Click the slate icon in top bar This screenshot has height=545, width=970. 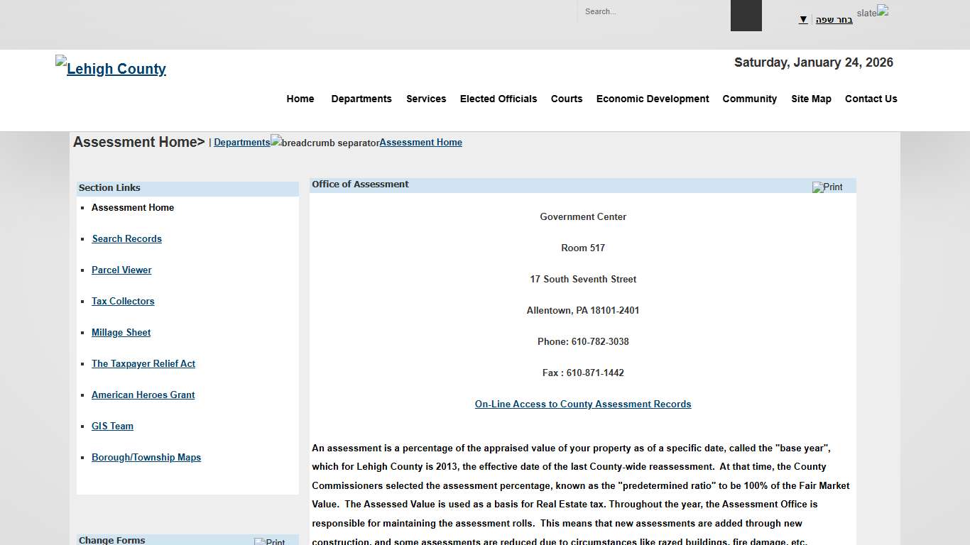(x=873, y=12)
